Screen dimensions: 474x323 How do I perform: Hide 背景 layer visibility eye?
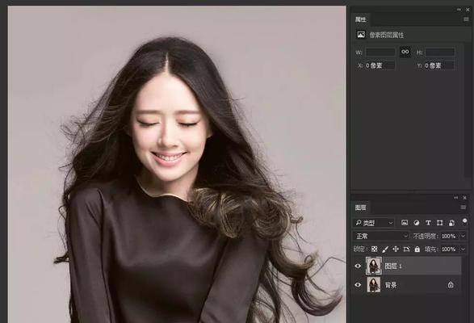point(358,285)
